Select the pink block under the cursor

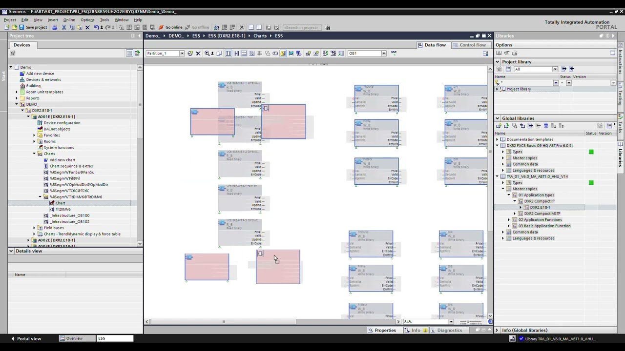[278, 266]
